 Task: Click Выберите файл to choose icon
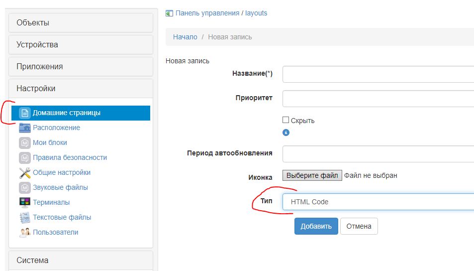tap(312, 175)
